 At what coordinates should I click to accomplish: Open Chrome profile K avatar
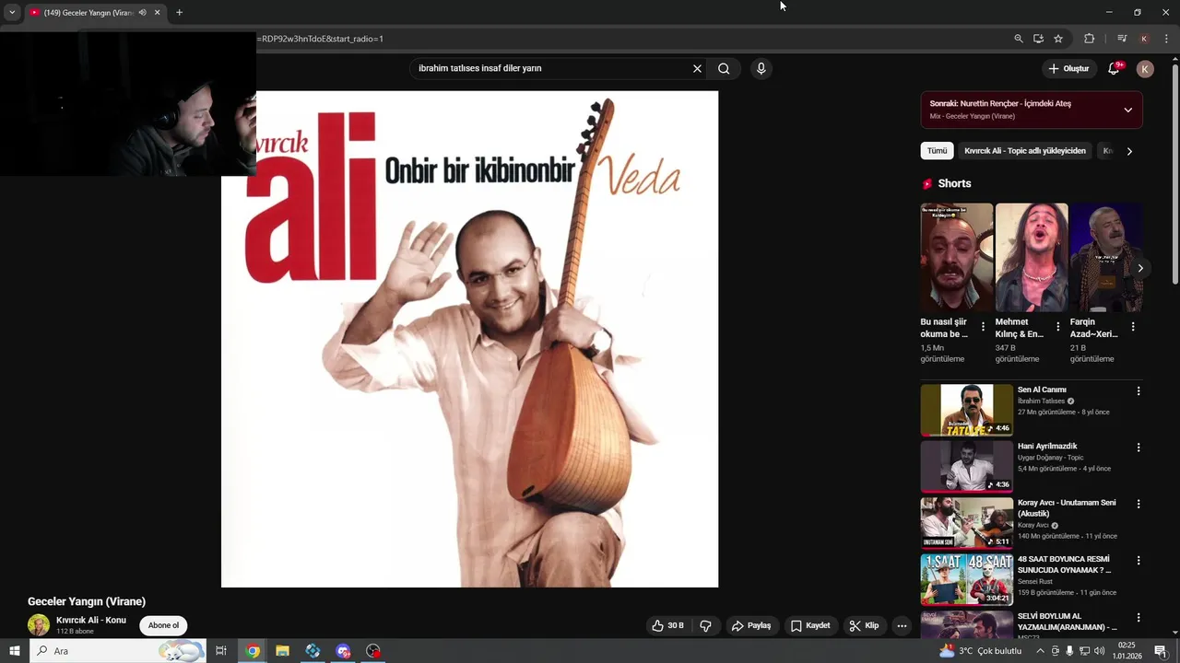1144,39
